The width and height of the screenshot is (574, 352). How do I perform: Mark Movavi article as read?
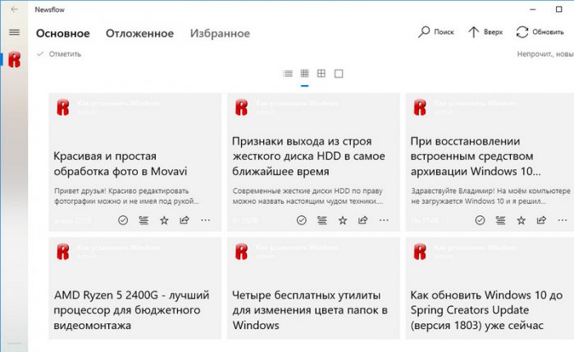pyautogui.click(x=123, y=220)
